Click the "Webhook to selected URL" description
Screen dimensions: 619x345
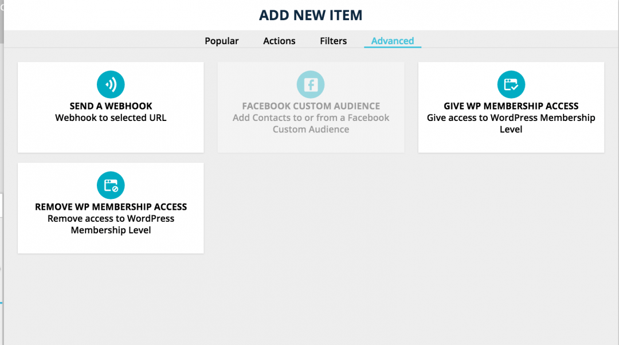pos(111,118)
